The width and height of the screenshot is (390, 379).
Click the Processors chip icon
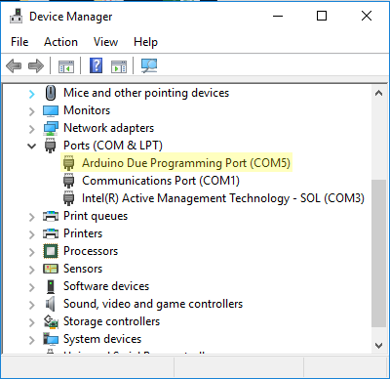click(51, 251)
